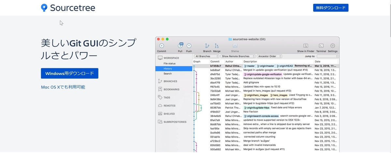
Task: Open the All Branches dropdown
Action: click(207, 56)
